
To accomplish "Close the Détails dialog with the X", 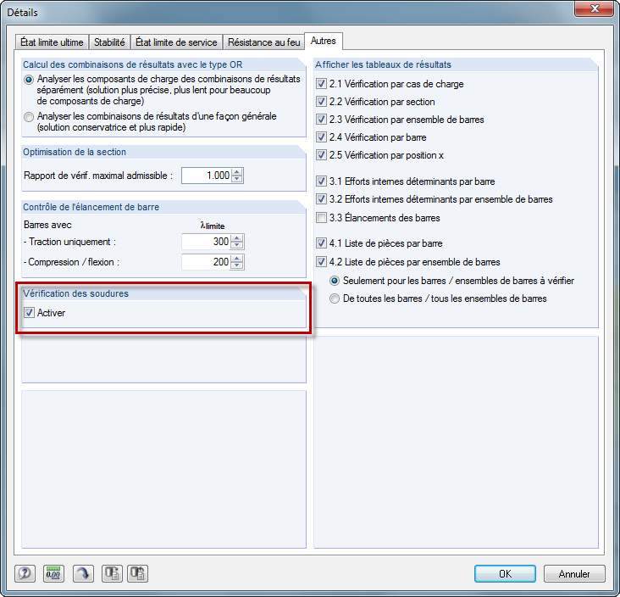I will point(595,8).
